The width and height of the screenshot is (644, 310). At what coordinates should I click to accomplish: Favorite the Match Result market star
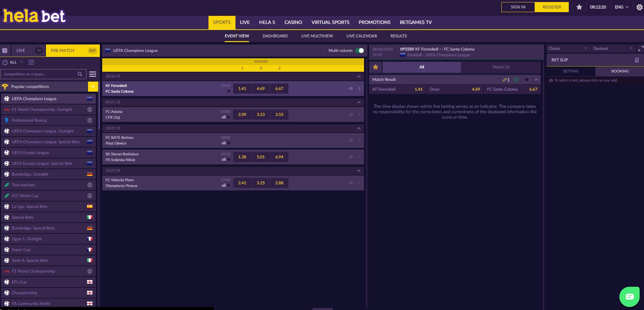(527, 80)
